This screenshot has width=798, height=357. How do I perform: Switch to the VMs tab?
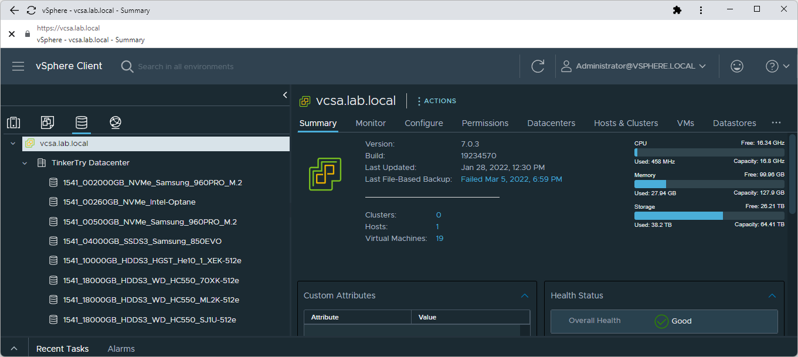(x=685, y=123)
